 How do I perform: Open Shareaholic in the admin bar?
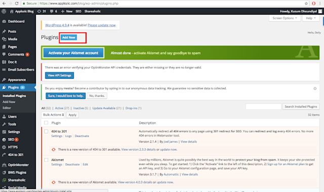pos(92,11)
